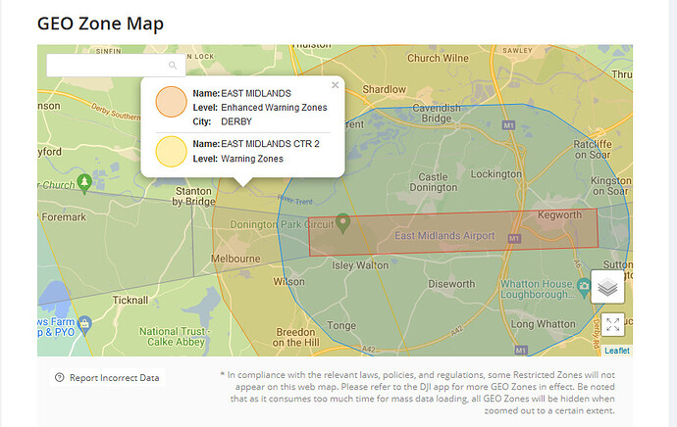Viewport: 677px width, 427px height.
Task: Click the Cavendish Bridge label
Action: (437, 114)
